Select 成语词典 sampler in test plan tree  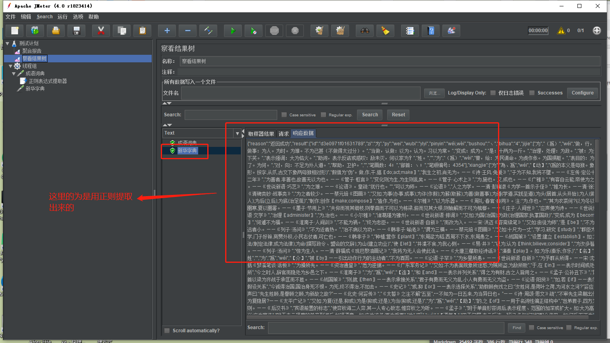click(35, 73)
